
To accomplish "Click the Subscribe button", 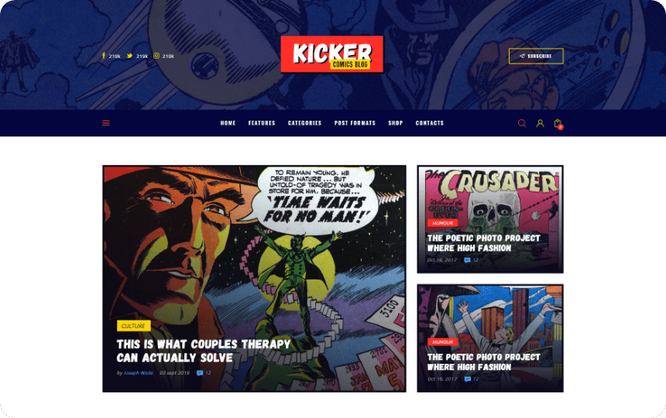I will (x=536, y=56).
